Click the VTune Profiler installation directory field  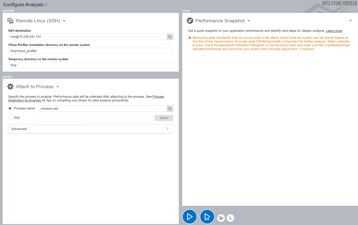click(91, 51)
